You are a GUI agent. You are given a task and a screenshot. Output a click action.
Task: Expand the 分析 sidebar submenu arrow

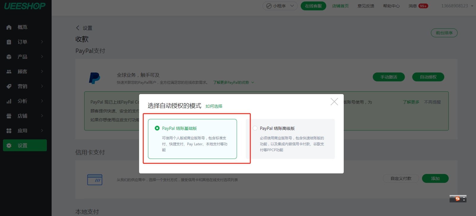click(42, 101)
